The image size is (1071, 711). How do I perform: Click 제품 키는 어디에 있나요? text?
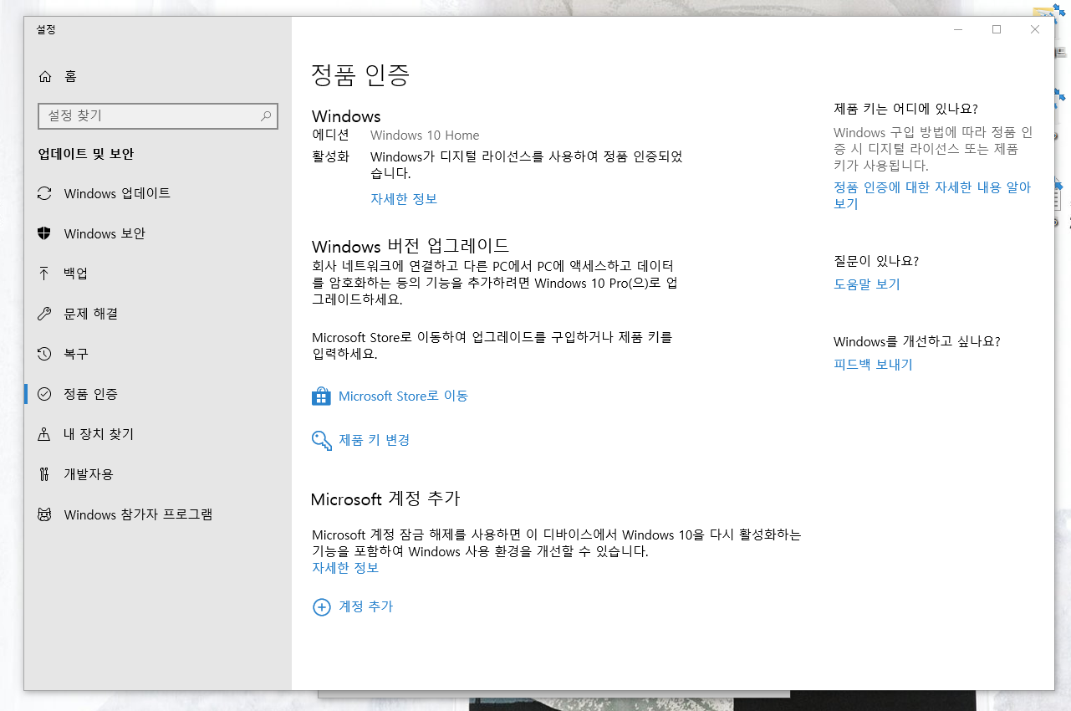point(905,109)
